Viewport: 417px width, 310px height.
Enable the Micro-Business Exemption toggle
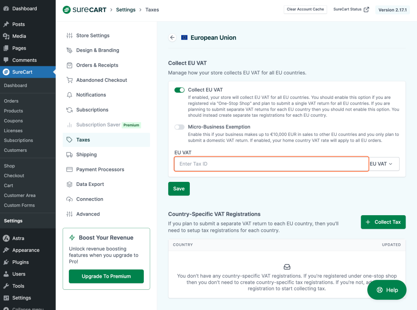(x=179, y=127)
